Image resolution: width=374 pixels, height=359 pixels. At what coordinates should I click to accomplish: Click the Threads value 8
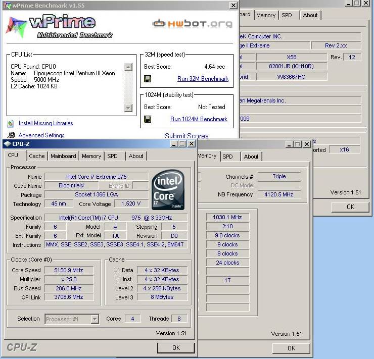tap(179, 319)
